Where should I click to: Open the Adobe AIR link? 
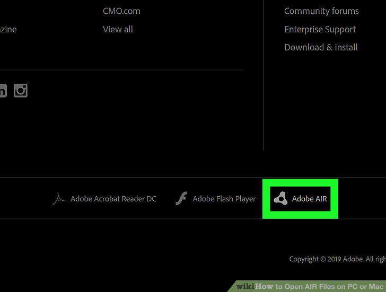click(310, 199)
